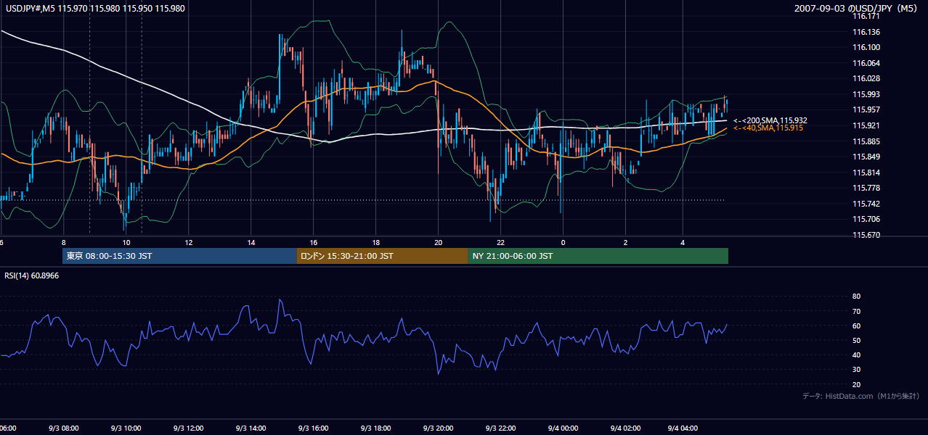Click the RSI(14) 60.8966 indicator label

point(32,275)
